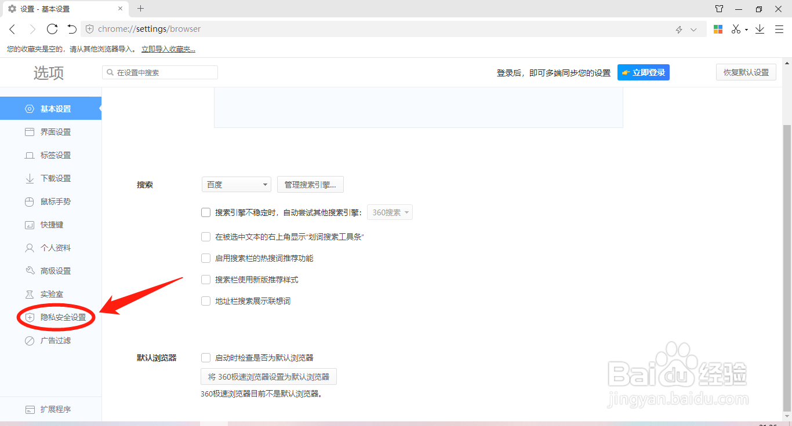Toggle 地址栏搜索展示联想词 checkbox
792x426 pixels.
(x=206, y=301)
